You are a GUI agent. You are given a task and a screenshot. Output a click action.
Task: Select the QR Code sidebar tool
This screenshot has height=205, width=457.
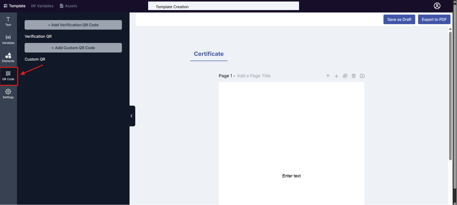8,76
